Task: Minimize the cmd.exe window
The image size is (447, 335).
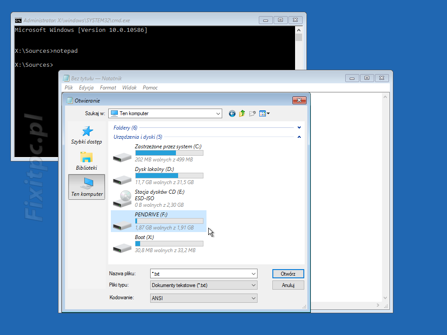Action: point(266,20)
